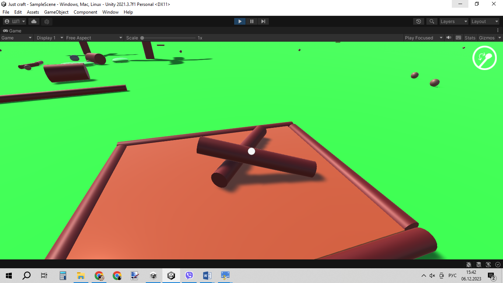Open the File menu
503x283 pixels.
[x=6, y=12]
